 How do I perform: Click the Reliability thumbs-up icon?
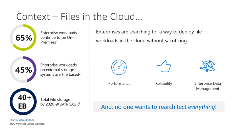coord(164,66)
